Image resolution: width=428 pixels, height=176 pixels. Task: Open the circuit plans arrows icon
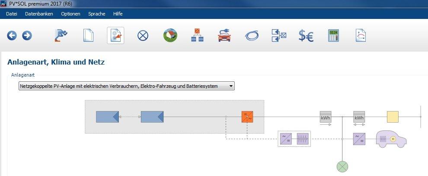tap(279, 35)
